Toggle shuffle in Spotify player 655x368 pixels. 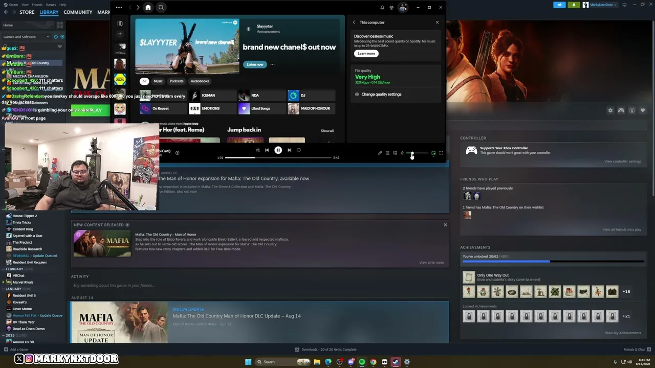[x=257, y=150]
